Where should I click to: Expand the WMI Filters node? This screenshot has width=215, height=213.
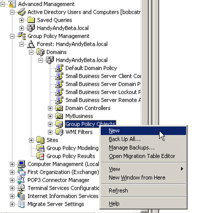click(x=50, y=132)
